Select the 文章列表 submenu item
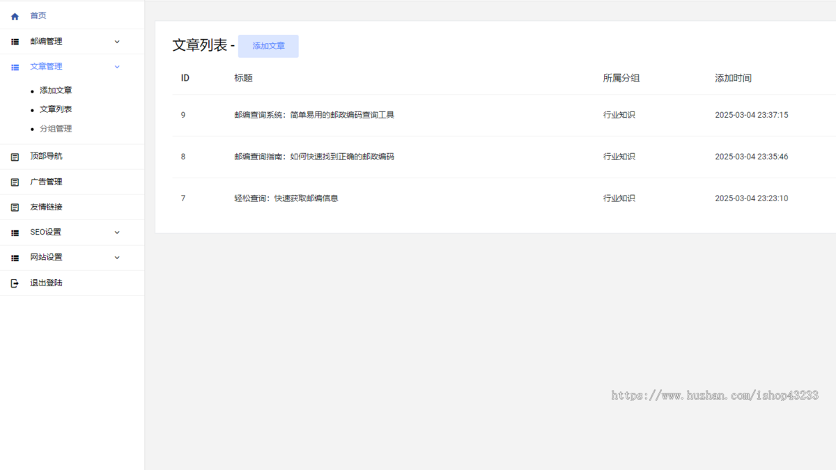Viewport: 836px width, 470px height. point(56,109)
